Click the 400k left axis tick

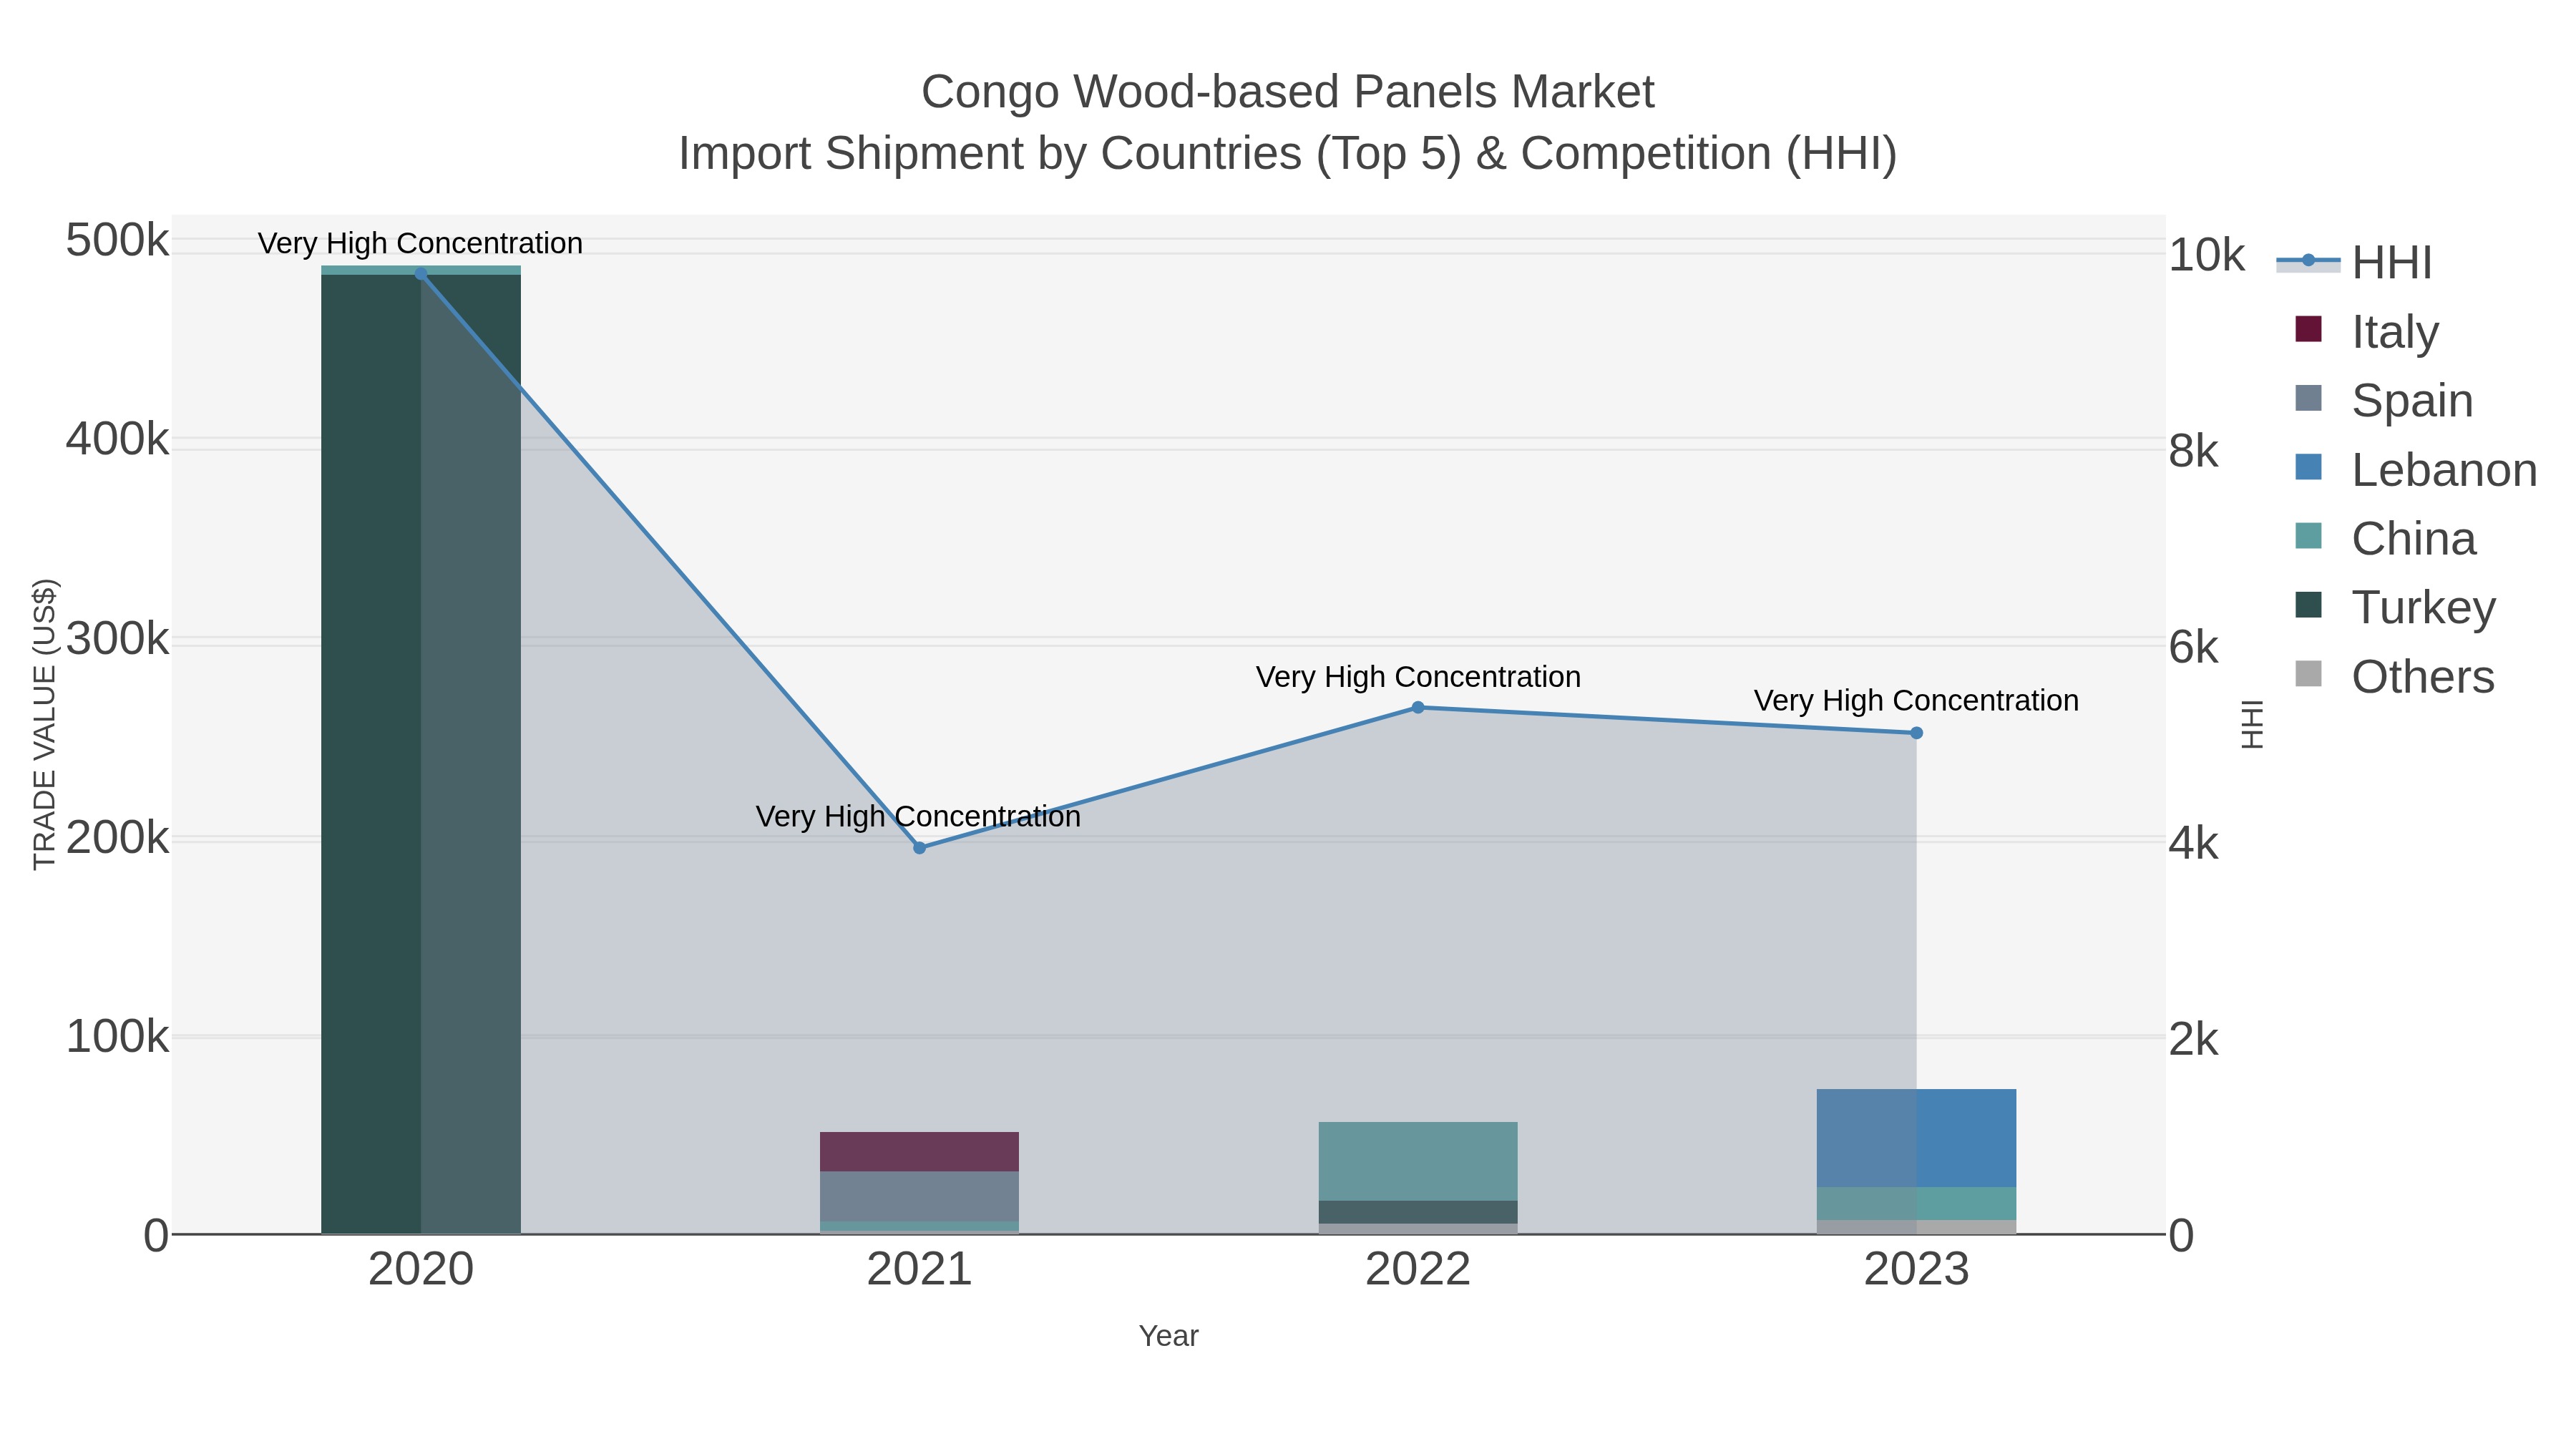point(117,439)
